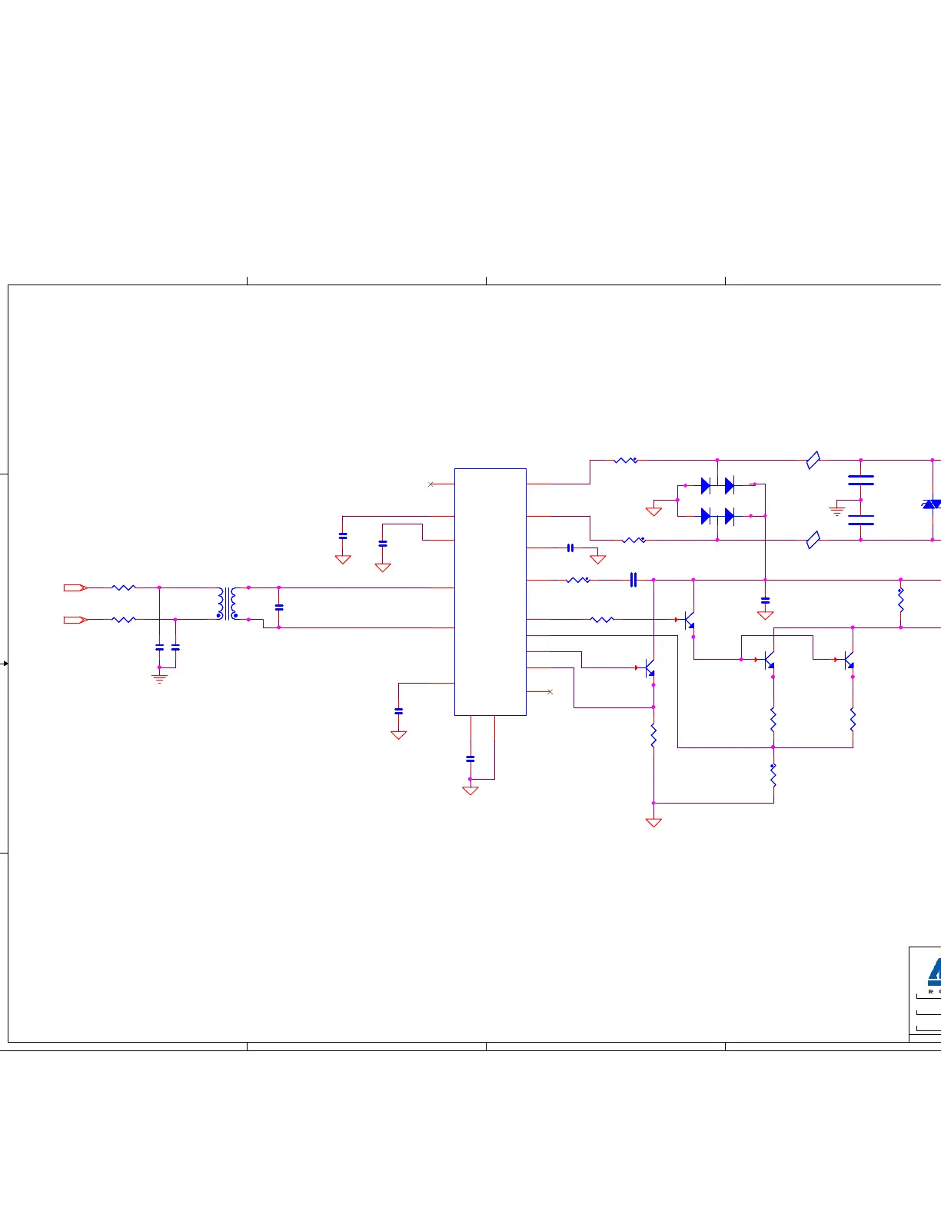The height and width of the screenshot is (1218, 941).
Task: Select lower large capacitor between the rails
Action: click(861, 520)
